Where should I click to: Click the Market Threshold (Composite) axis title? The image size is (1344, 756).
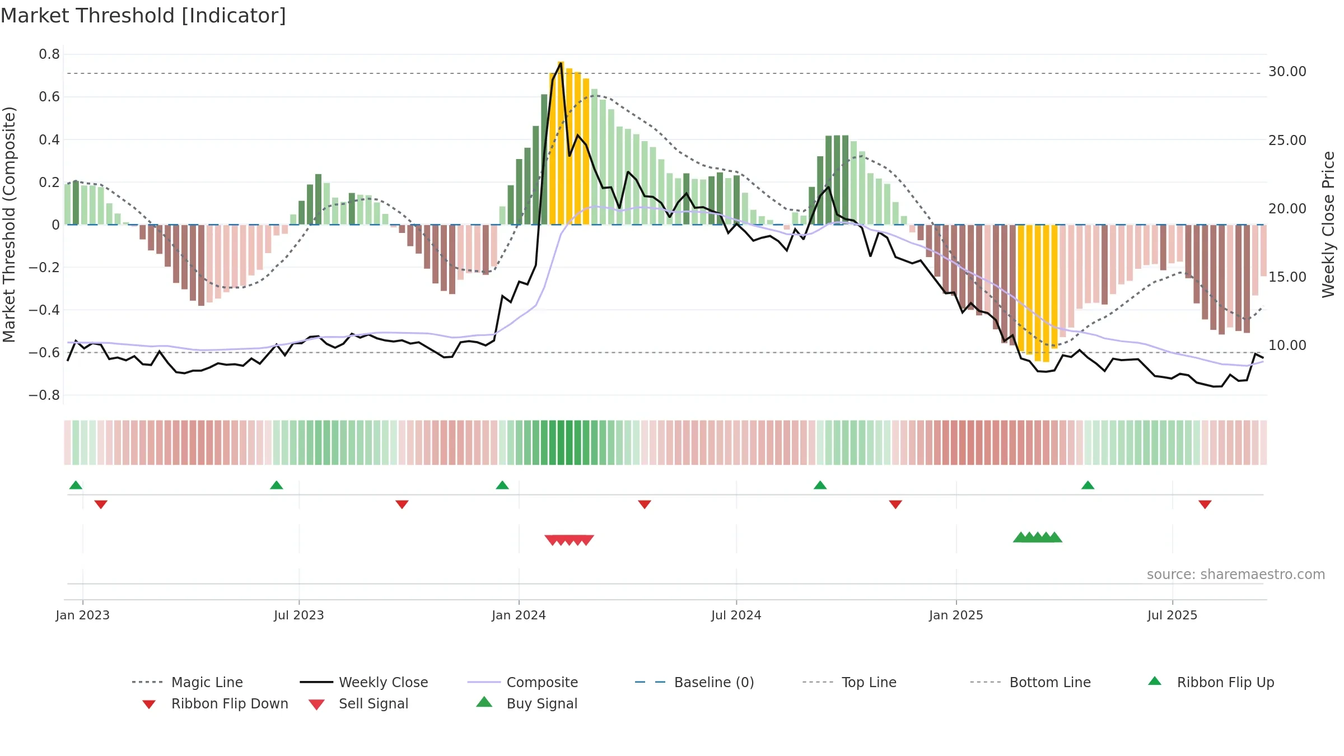point(9,225)
